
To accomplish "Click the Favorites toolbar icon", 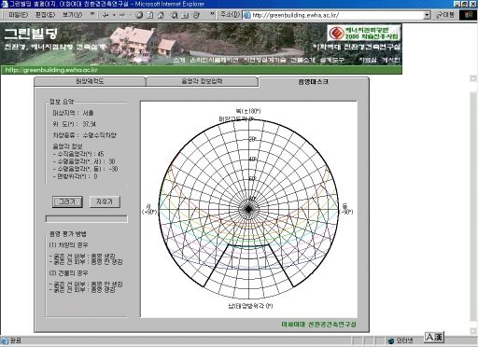I will pyautogui.click(x=185, y=15).
